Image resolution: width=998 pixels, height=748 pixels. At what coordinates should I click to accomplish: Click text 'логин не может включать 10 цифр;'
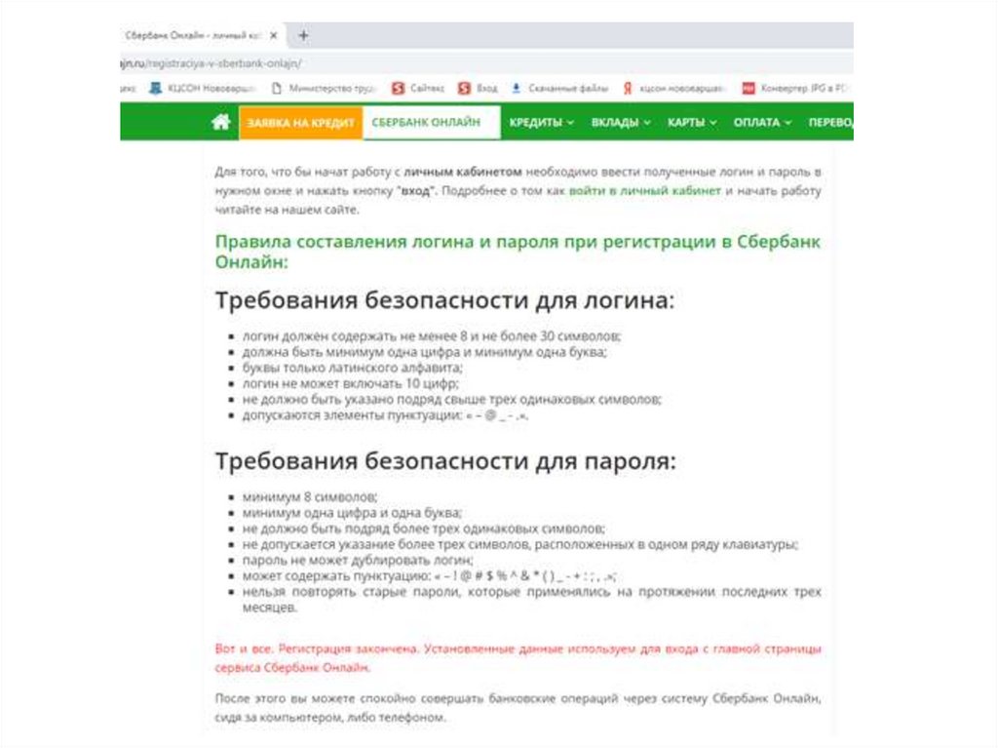coord(351,383)
